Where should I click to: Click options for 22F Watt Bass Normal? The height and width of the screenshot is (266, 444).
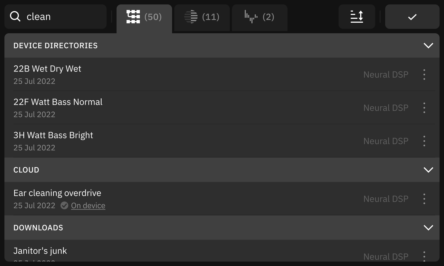coord(424,108)
